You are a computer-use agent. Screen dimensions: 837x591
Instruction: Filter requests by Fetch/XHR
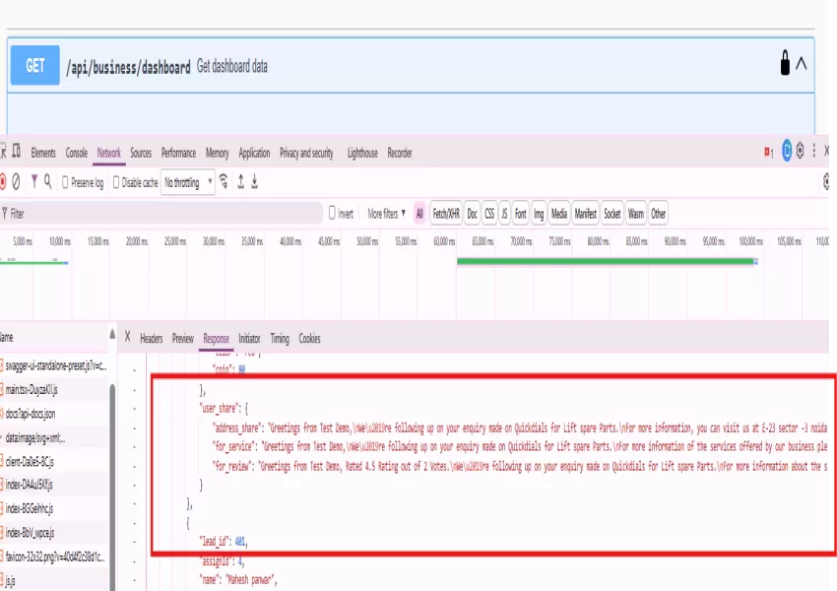click(446, 214)
